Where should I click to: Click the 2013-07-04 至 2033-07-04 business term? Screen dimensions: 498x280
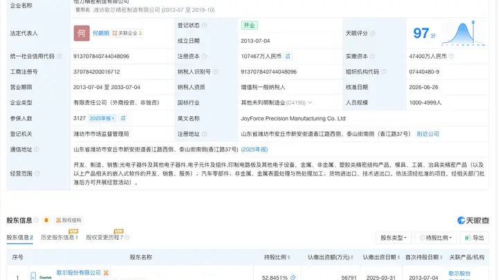click(107, 87)
